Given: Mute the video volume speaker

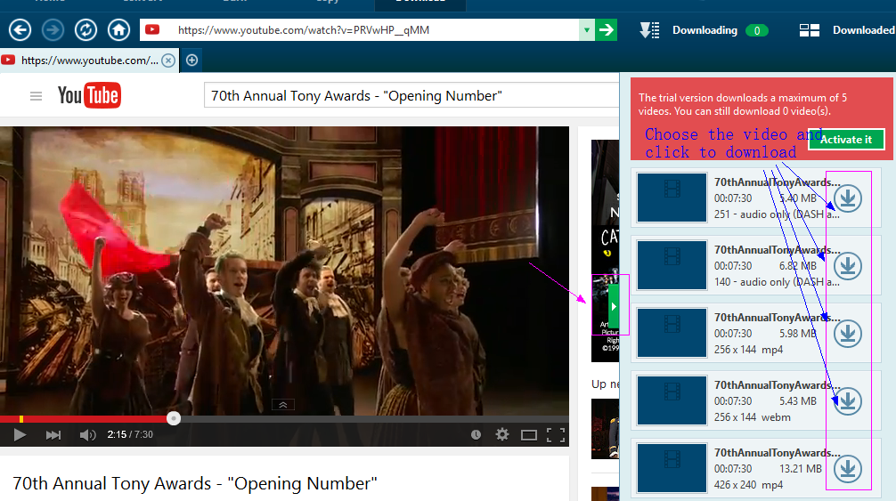Looking at the screenshot, I should point(87,435).
